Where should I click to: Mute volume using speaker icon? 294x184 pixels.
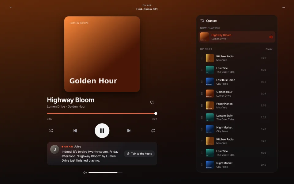[x=85, y=173]
